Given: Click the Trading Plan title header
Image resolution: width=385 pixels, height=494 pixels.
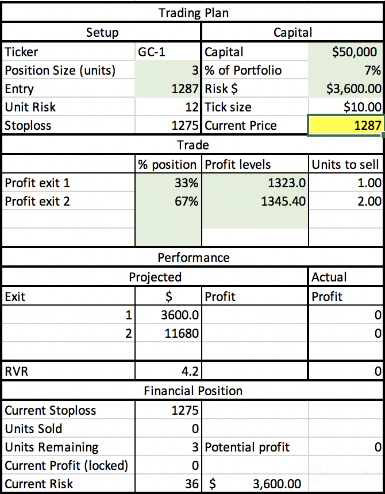Looking at the screenshot, I should click(x=193, y=13).
